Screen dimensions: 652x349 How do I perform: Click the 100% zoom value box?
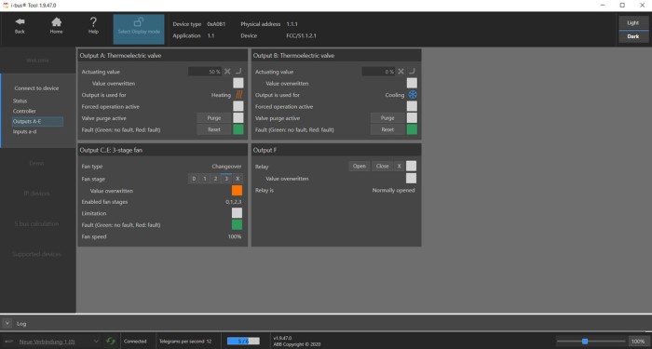[638, 342]
